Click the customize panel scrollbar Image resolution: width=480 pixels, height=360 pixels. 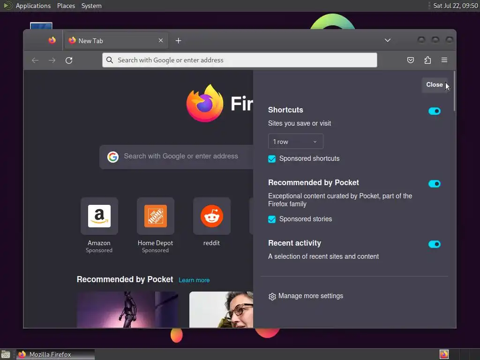[x=455, y=91]
